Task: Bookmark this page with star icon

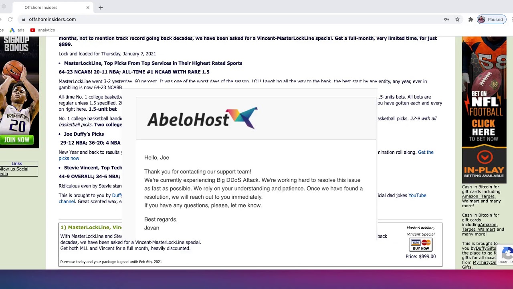Action: [x=457, y=19]
